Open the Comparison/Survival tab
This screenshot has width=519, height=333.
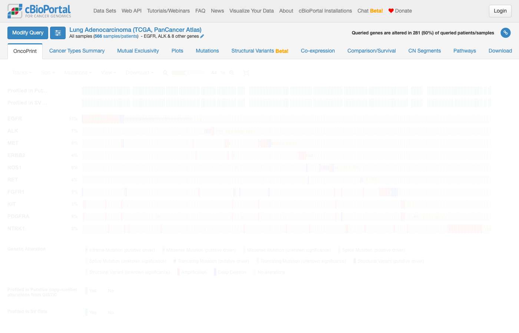point(371,51)
